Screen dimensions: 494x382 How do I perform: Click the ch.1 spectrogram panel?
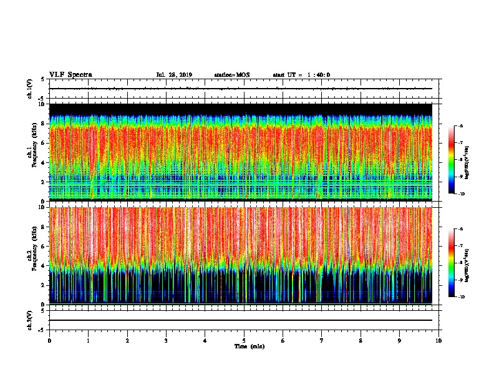[241, 152]
